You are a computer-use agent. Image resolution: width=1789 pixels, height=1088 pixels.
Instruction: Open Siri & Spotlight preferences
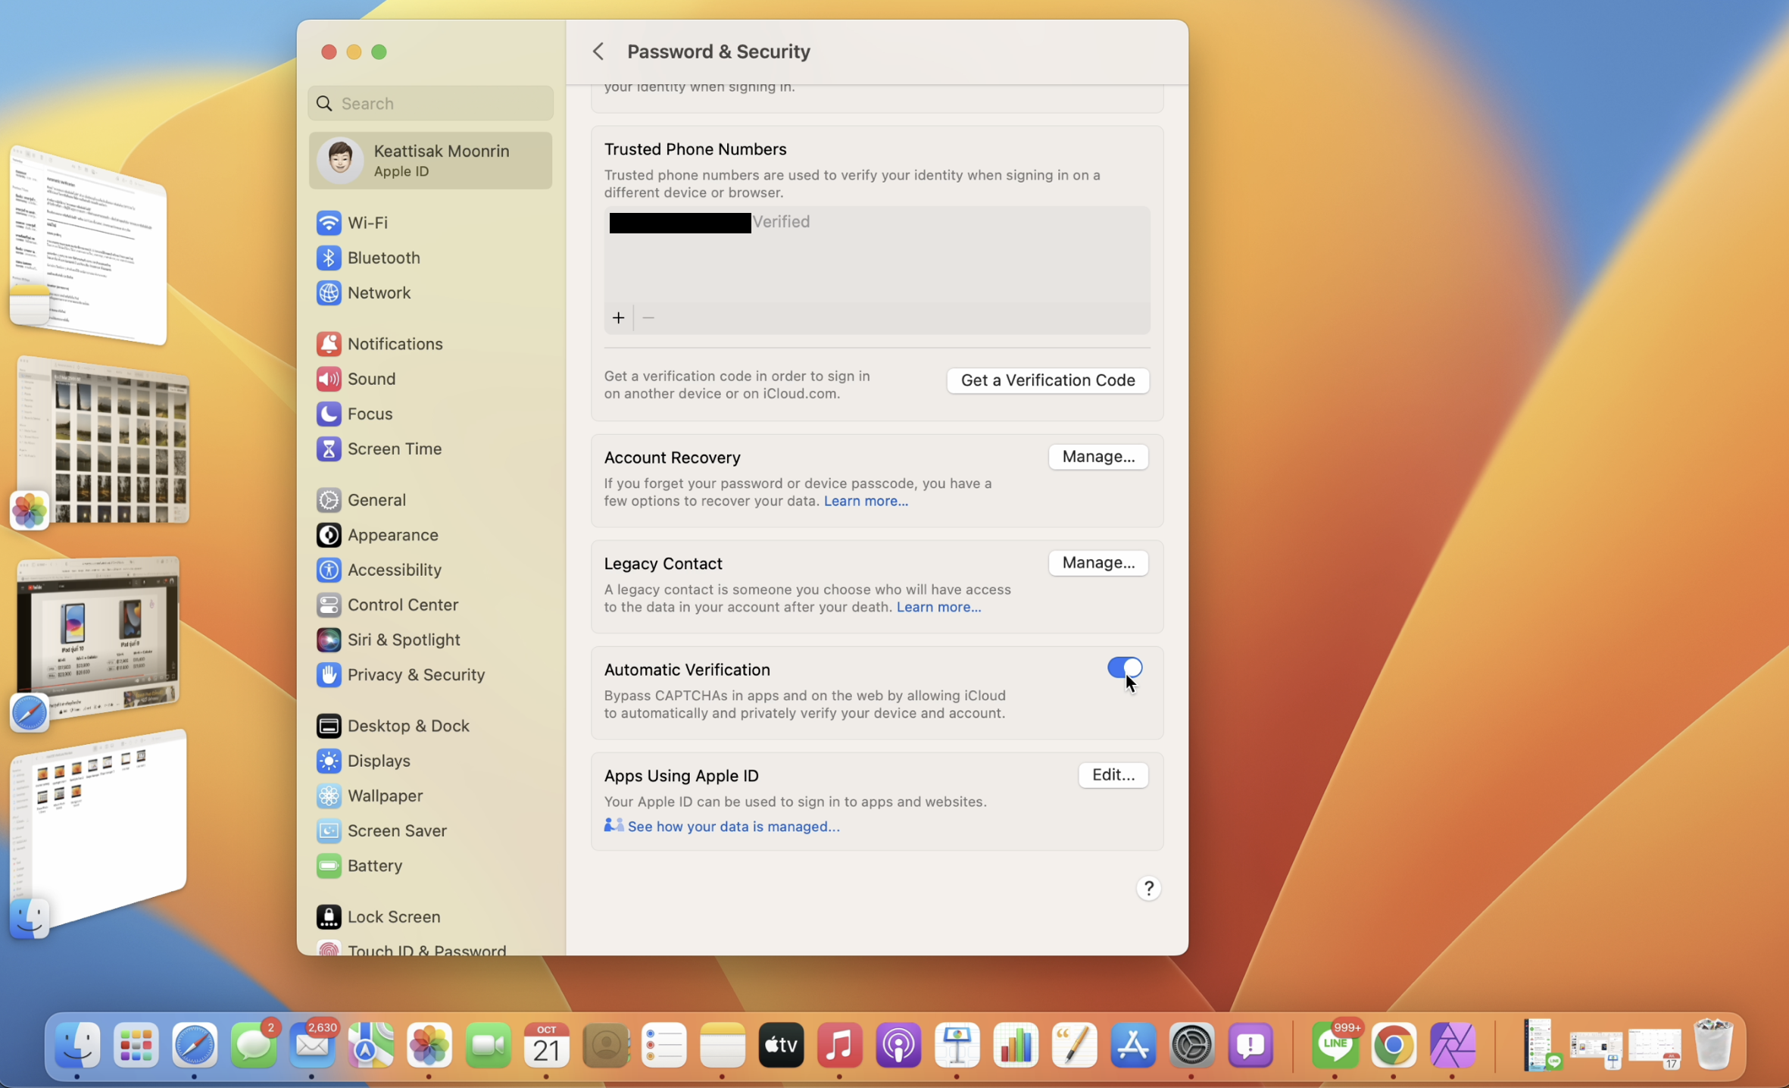pyautogui.click(x=403, y=639)
